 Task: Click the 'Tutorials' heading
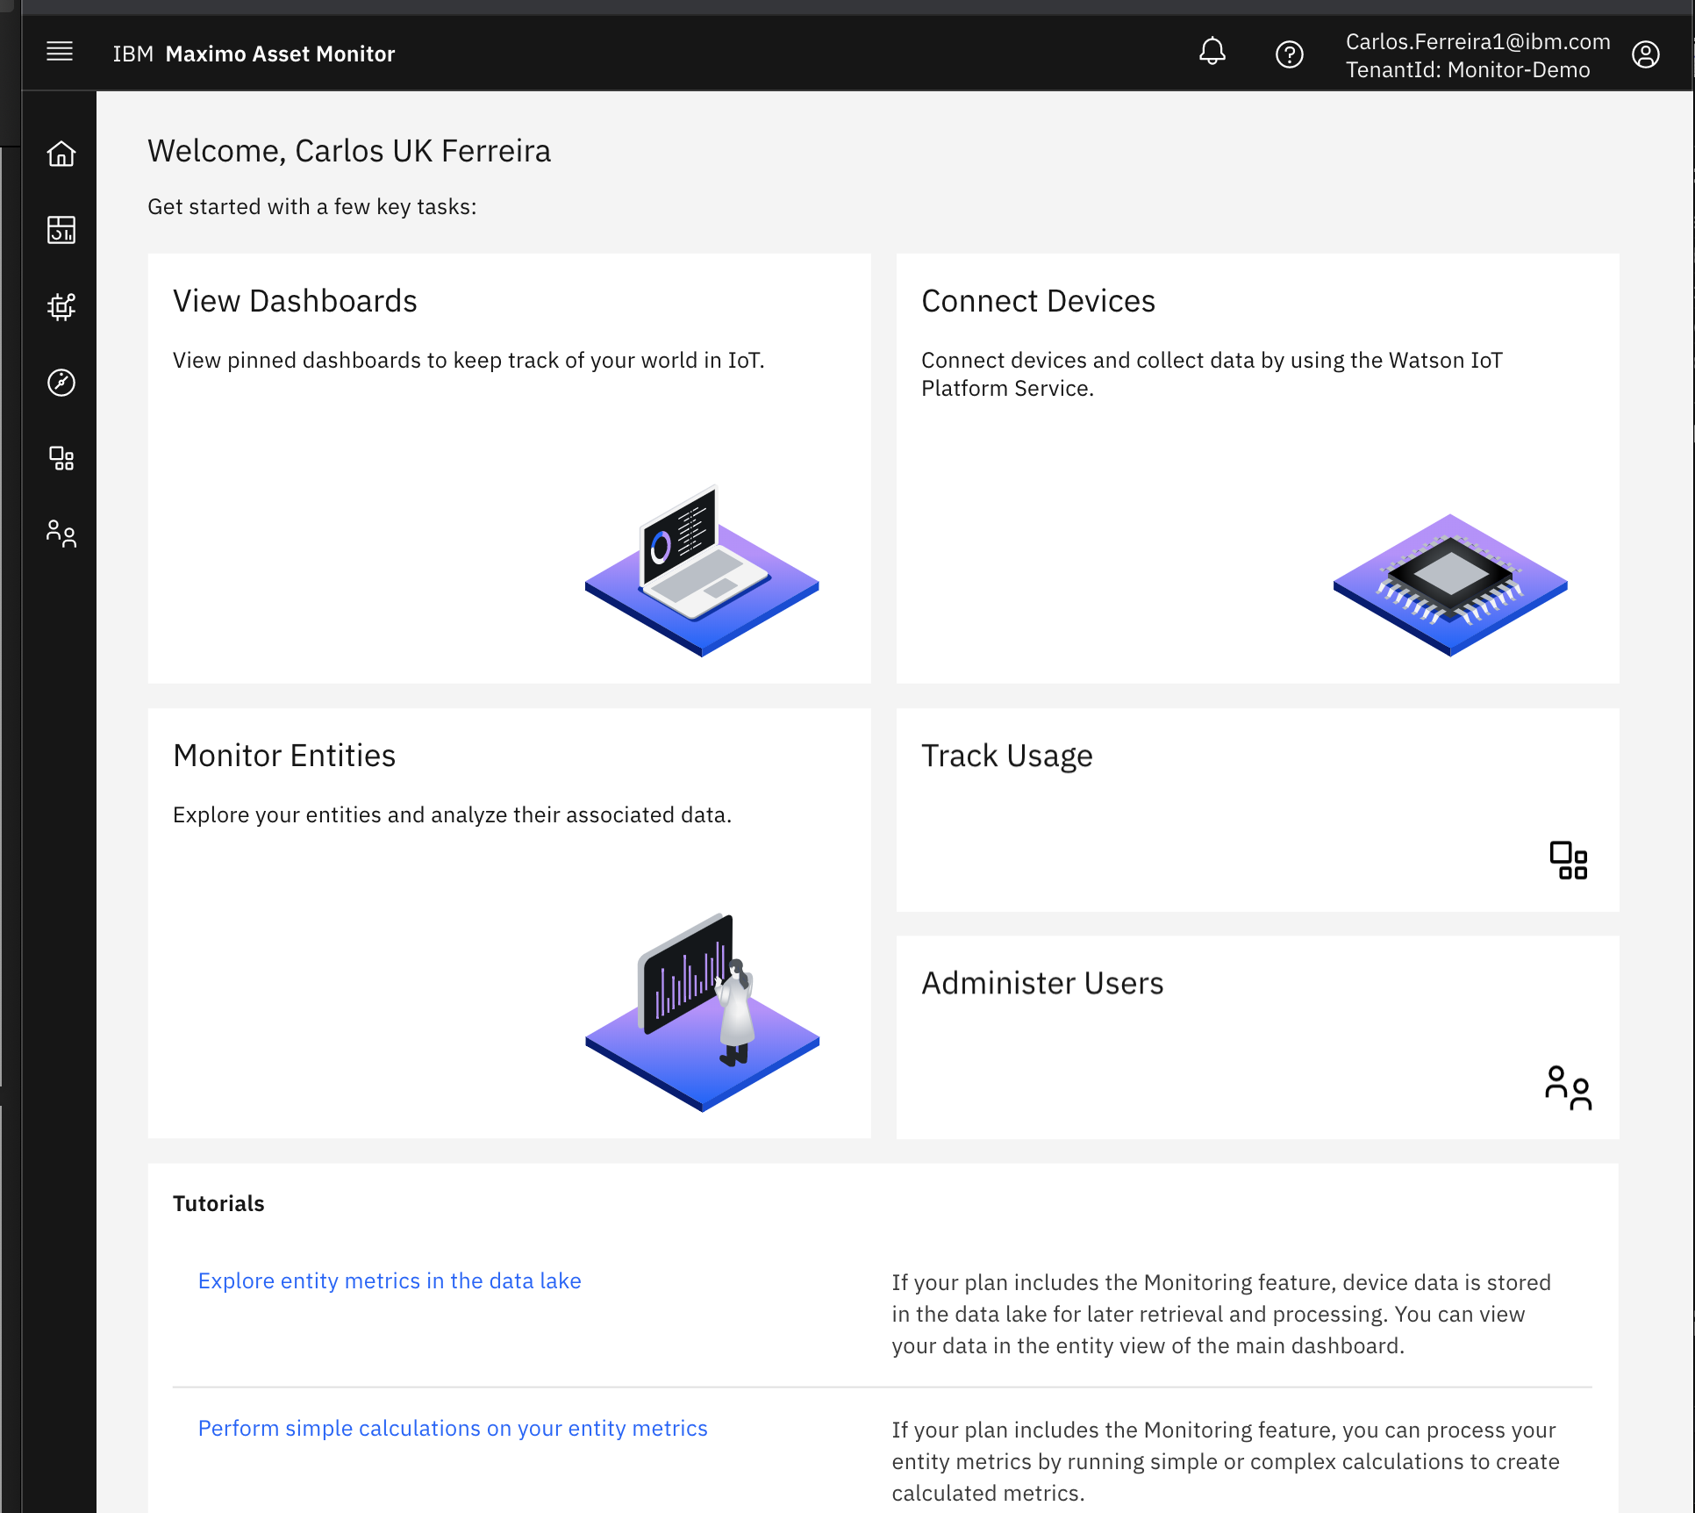(218, 1203)
